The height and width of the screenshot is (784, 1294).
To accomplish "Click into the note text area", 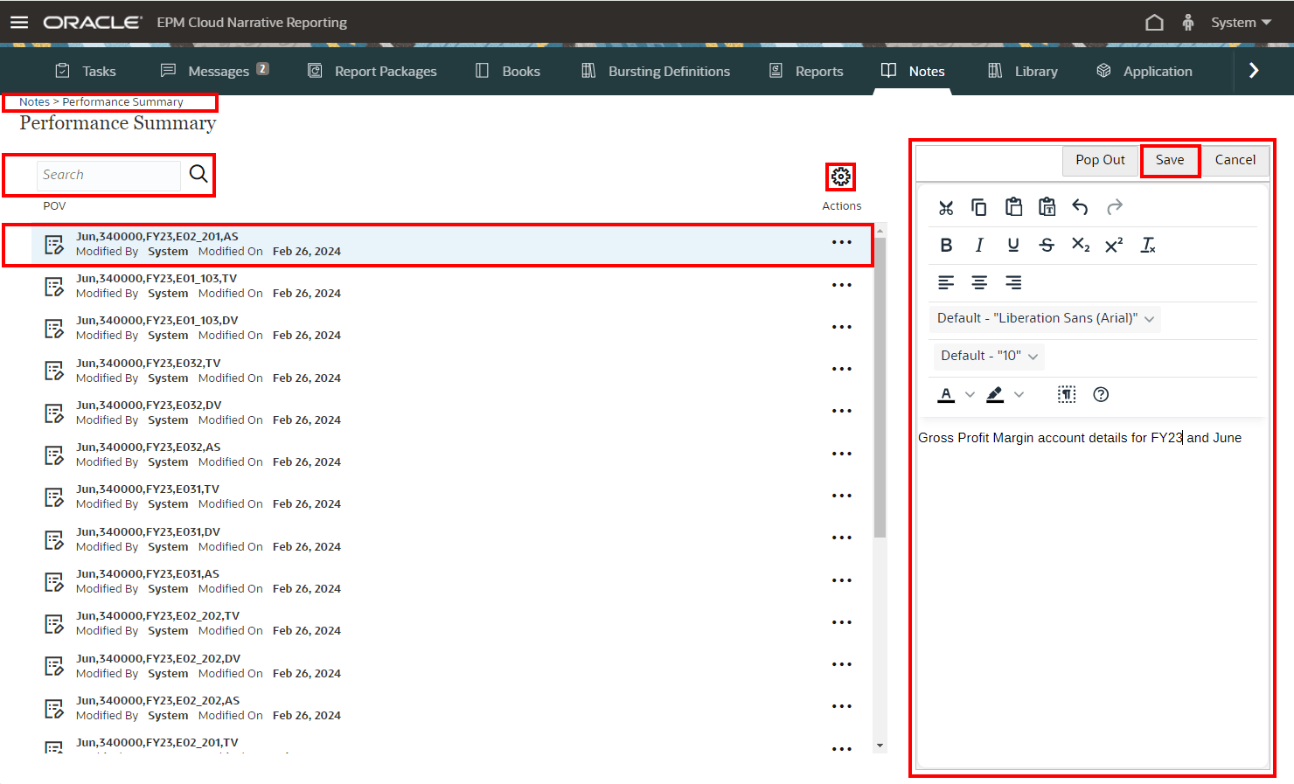I will 1092,594.
